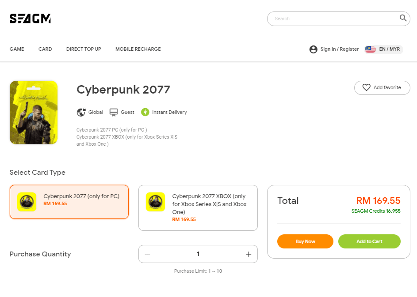Select Cyberpunk 2077 (only for PC) card
The image size is (417, 297).
pos(69,202)
